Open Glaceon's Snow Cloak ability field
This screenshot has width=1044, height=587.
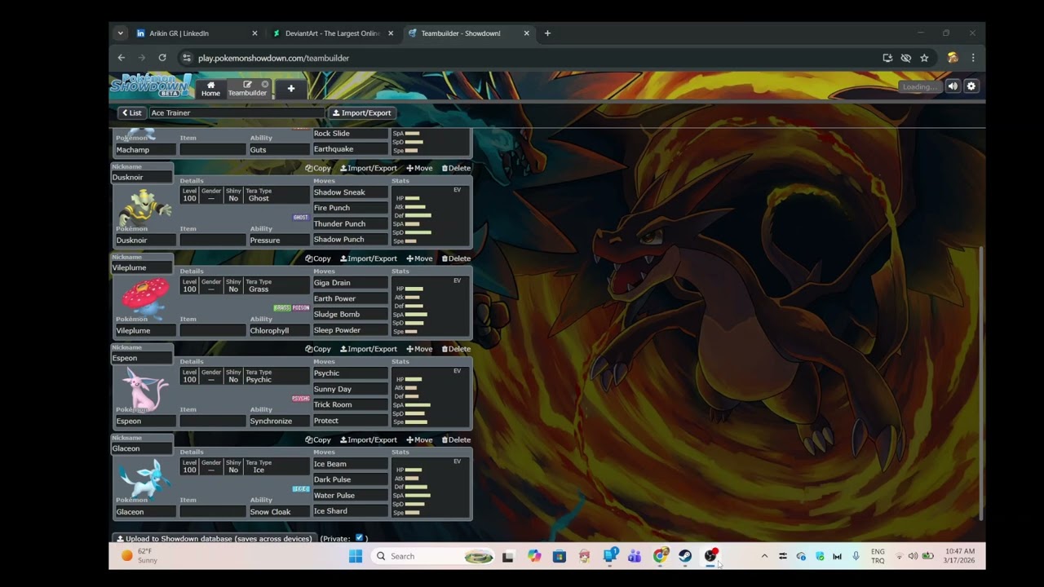[279, 512]
